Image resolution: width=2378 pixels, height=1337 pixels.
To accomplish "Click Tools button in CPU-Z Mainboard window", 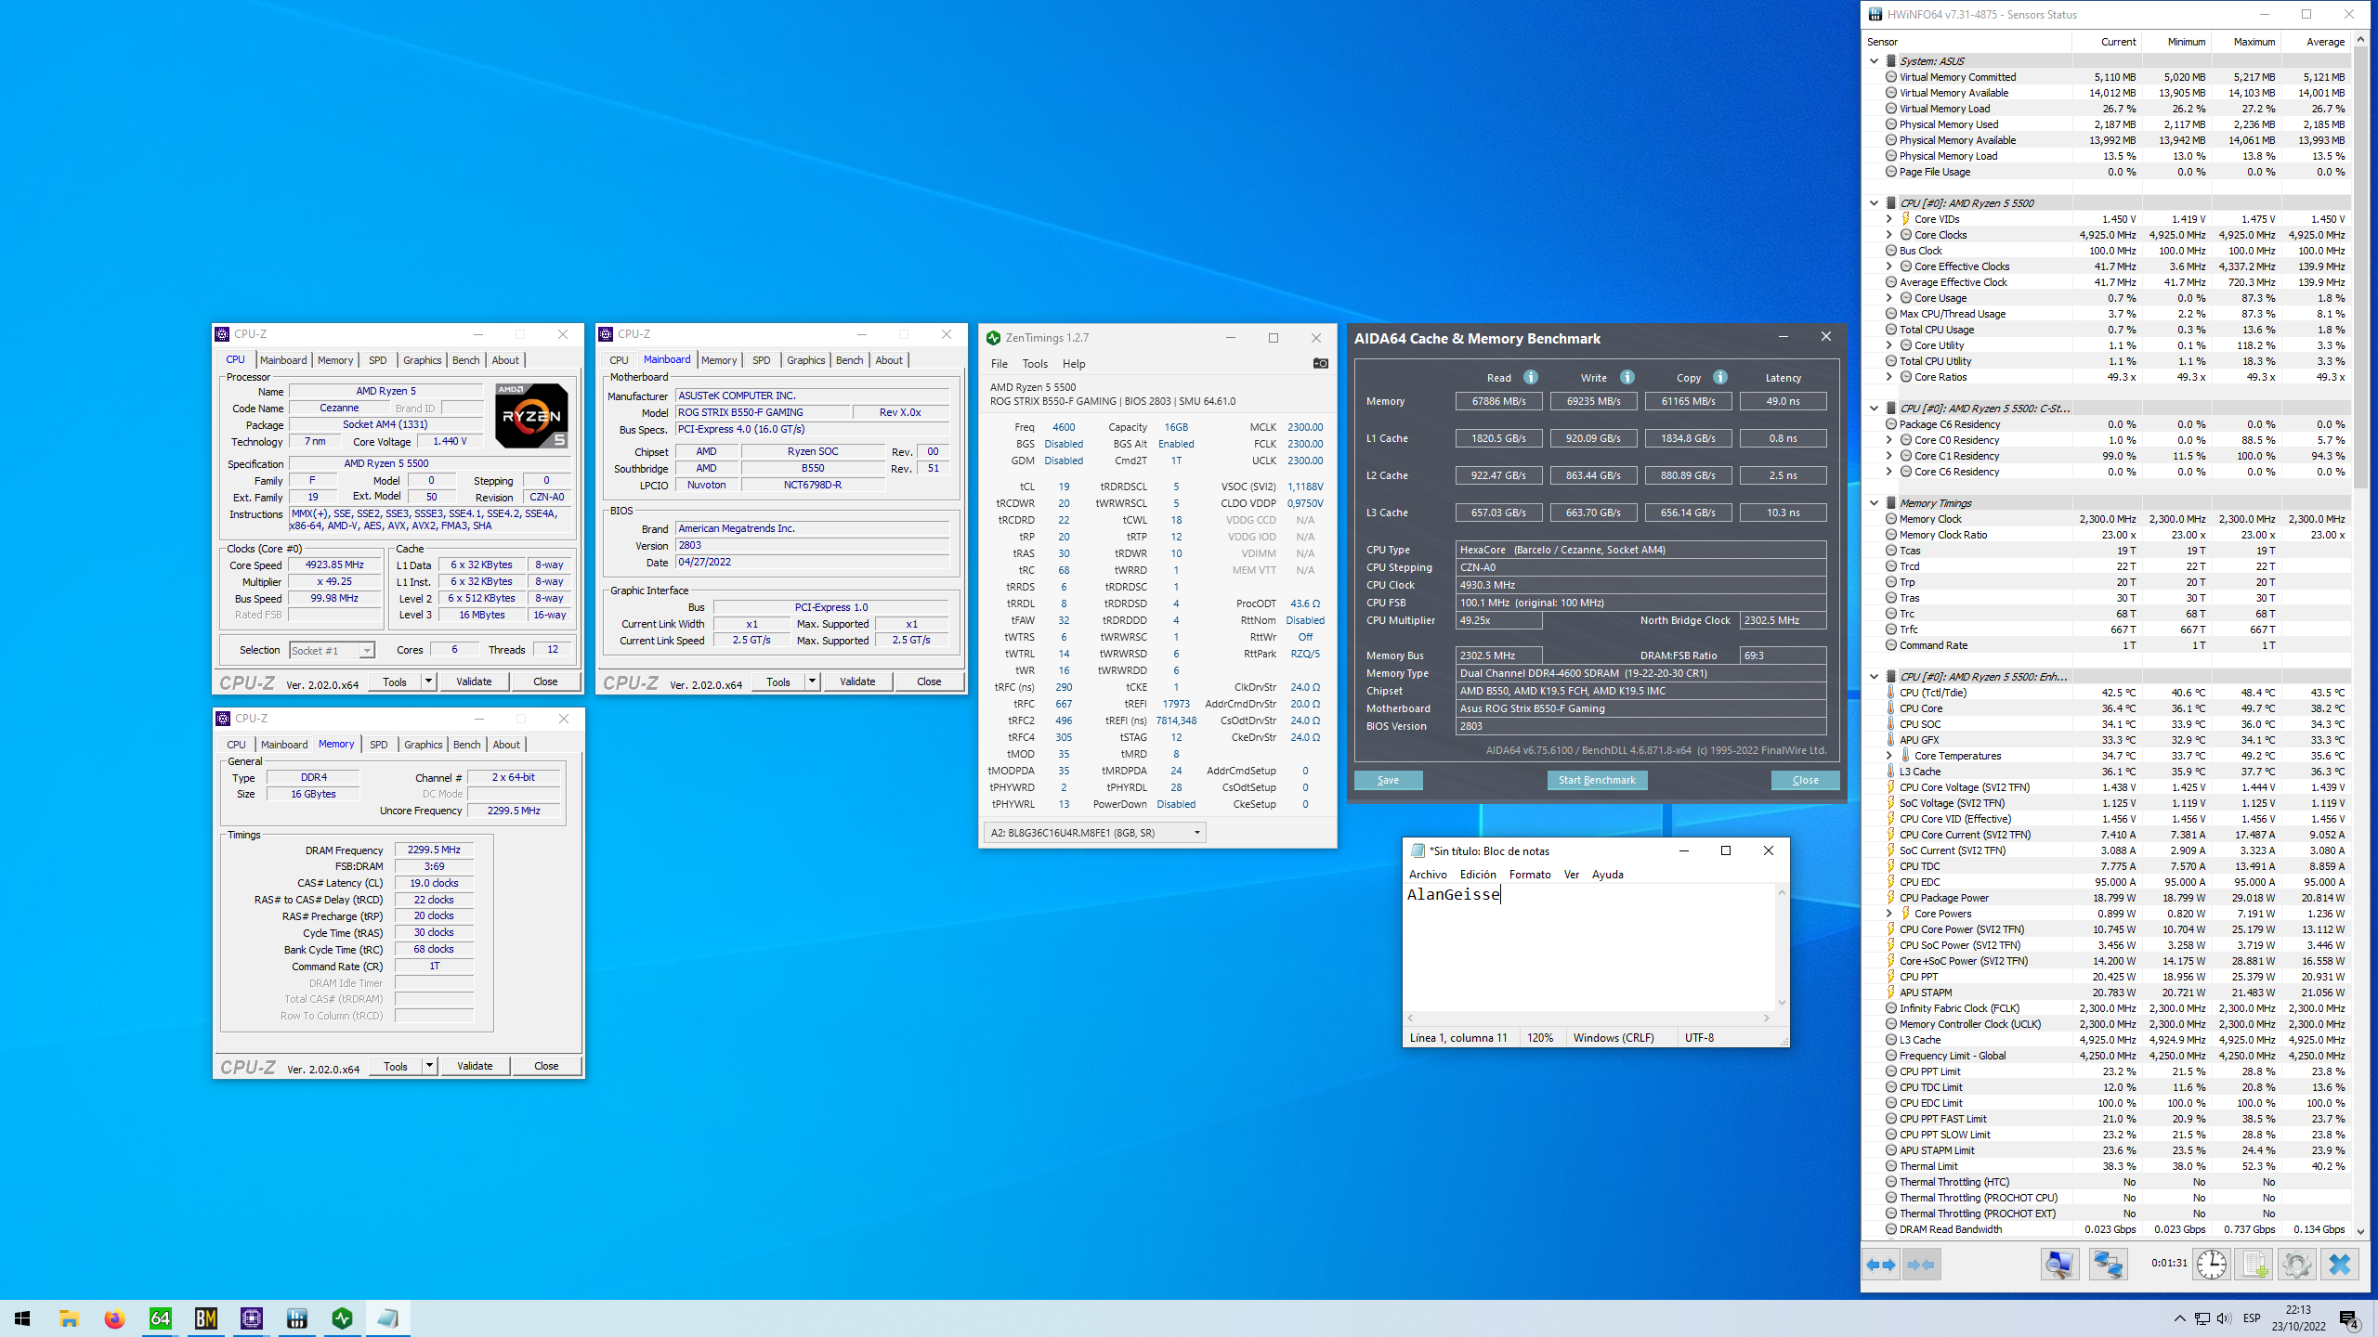I will [x=778, y=681].
